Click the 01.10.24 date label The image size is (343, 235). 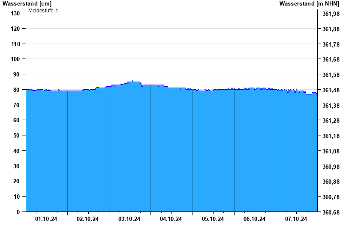coord(46,219)
